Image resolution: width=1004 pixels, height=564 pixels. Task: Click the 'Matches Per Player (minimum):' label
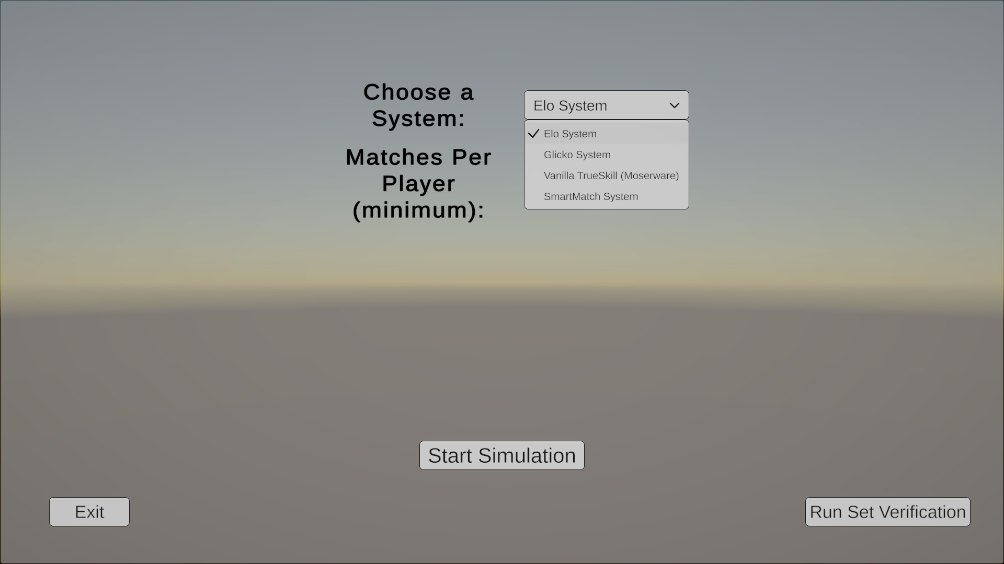(x=418, y=183)
